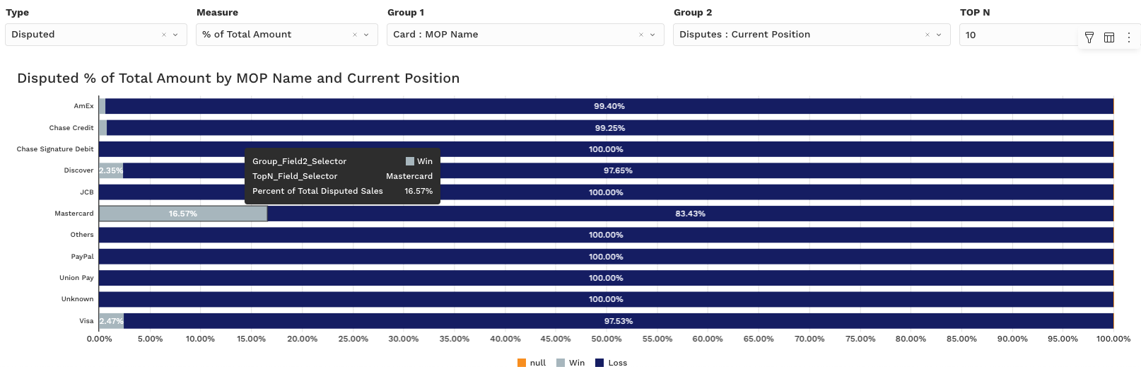Image resolution: width=1141 pixels, height=367 pixels.
Task: Toggle the Win series in legend
Action: click(x=570, y=363)
